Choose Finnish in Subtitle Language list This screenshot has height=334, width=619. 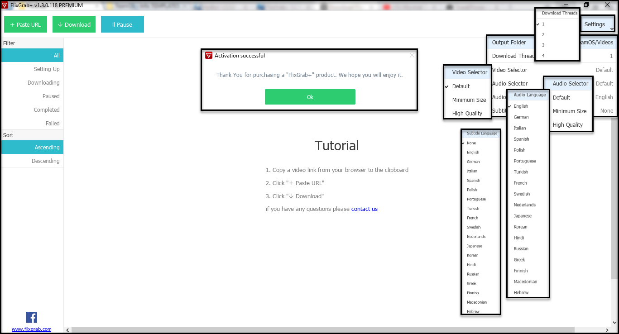pyautogui.click(x=481, y=293)
